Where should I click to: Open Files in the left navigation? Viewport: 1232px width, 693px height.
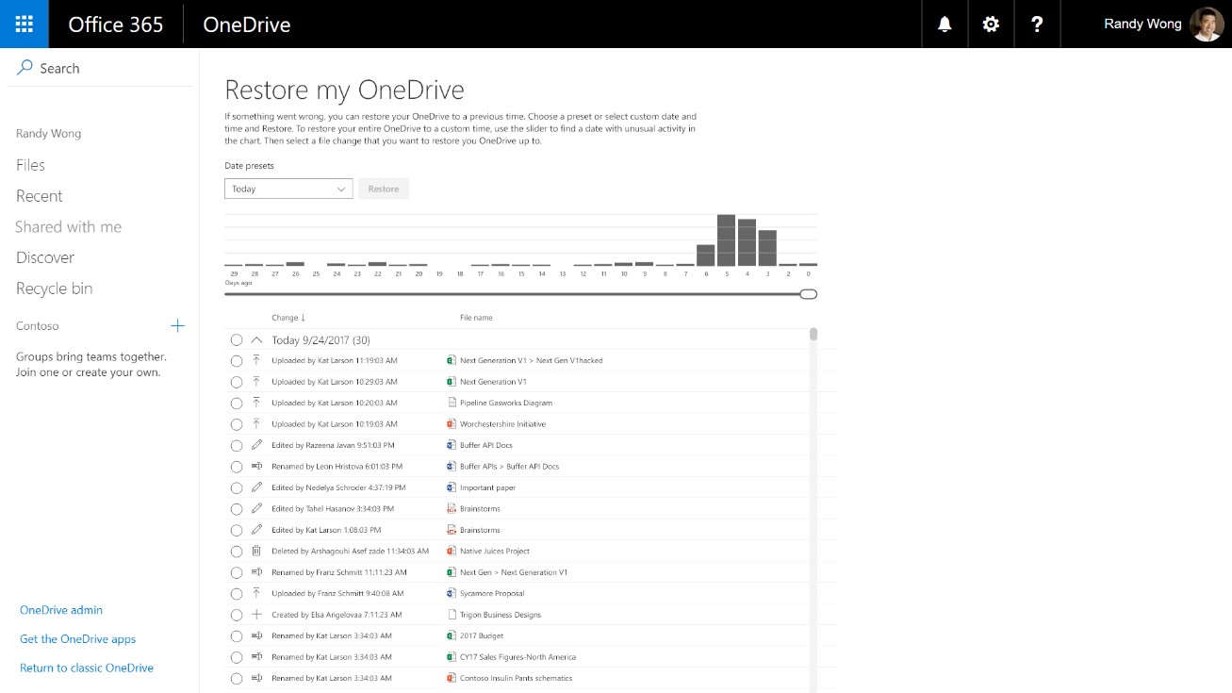click(30, 165)
